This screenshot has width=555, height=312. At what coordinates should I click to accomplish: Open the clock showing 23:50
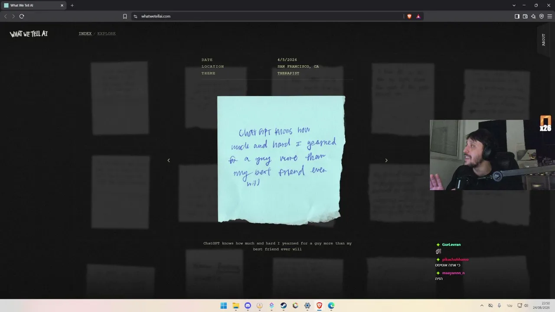(542, 305)
